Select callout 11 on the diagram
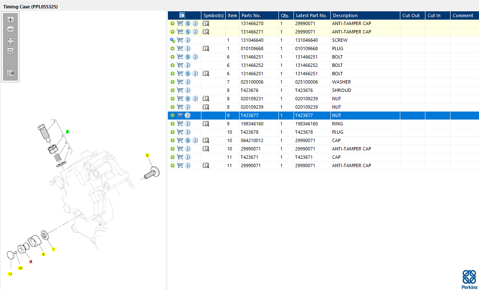This screenshot has height=290, width=479. coord(10,274)
